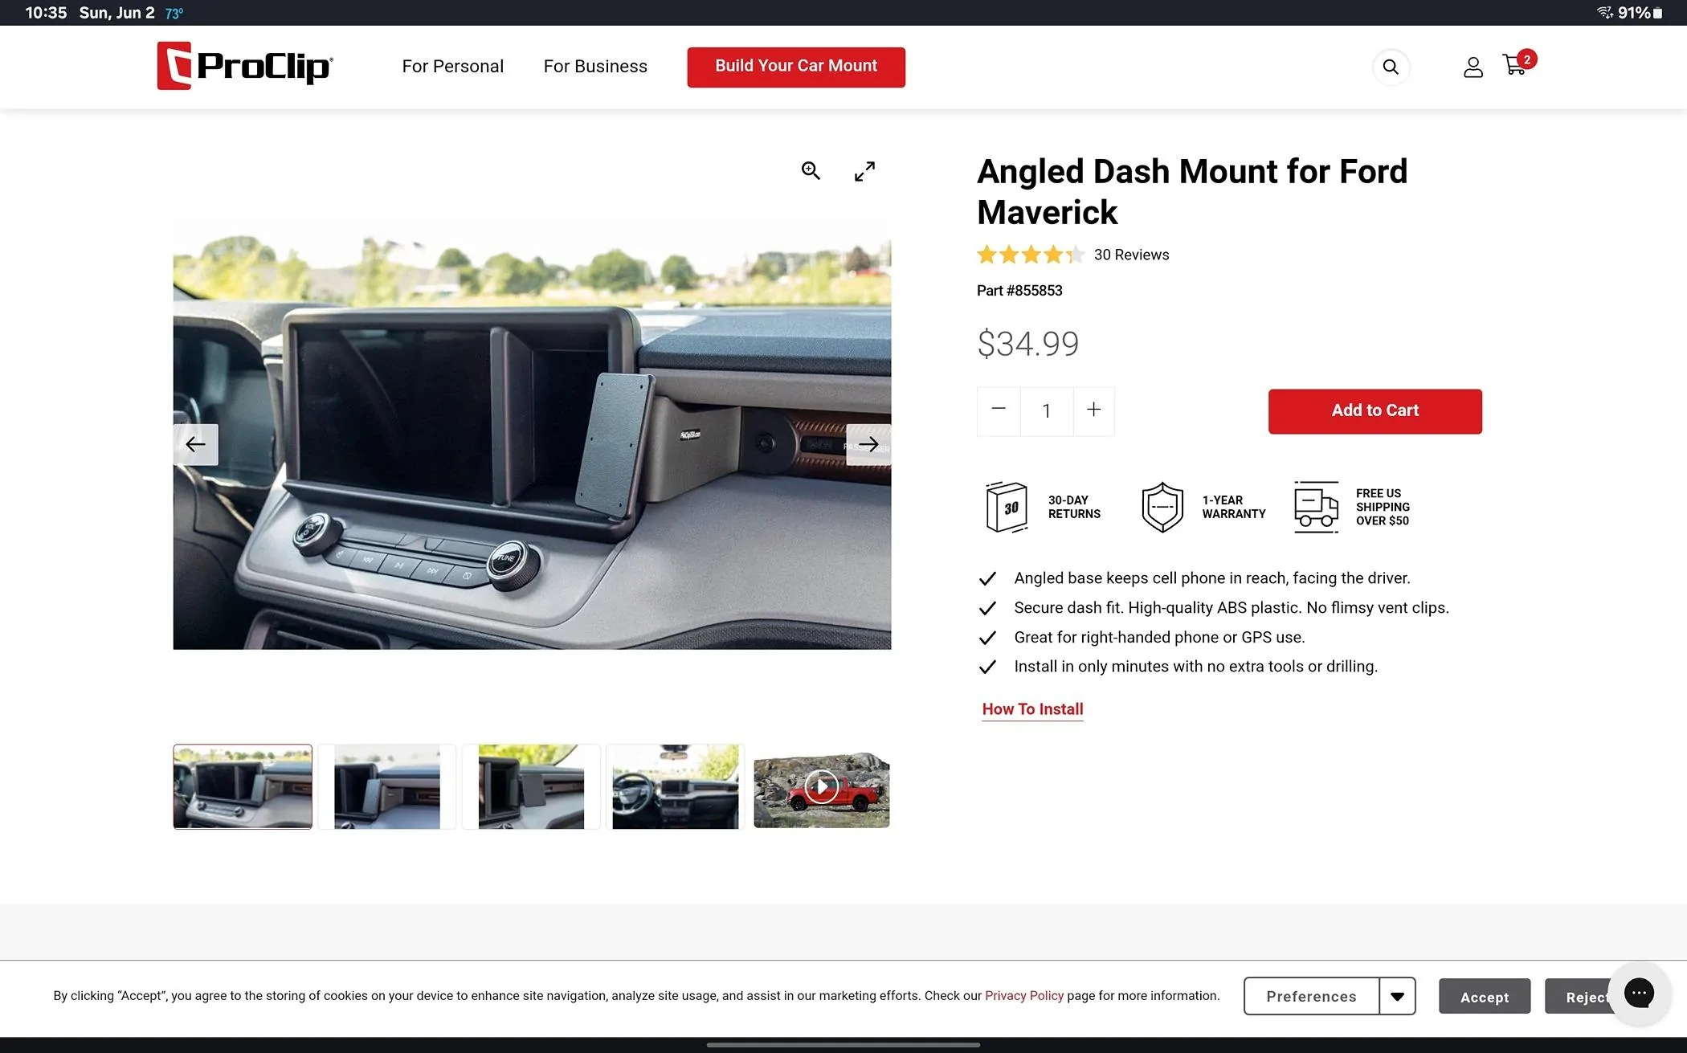1687x1053 pixels.
Task: Decrease quantity with minus button
Action: (999, 410)
